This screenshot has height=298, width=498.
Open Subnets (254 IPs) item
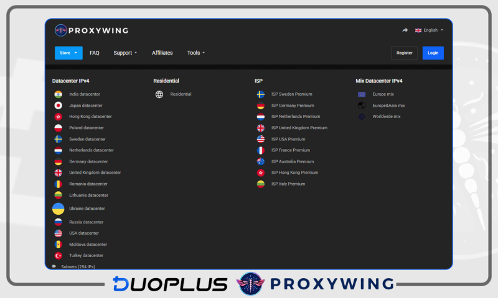78,266
